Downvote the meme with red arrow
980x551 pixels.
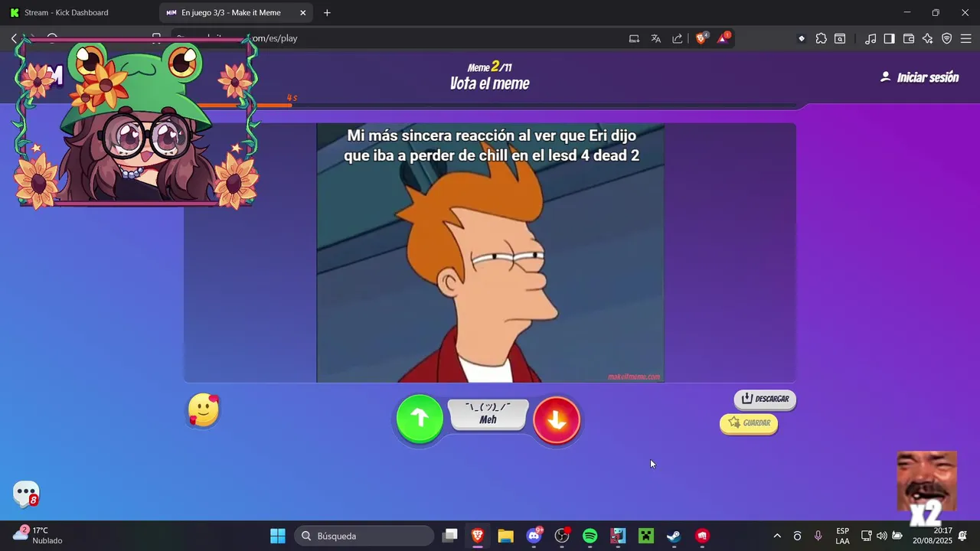tap(557, 419)
